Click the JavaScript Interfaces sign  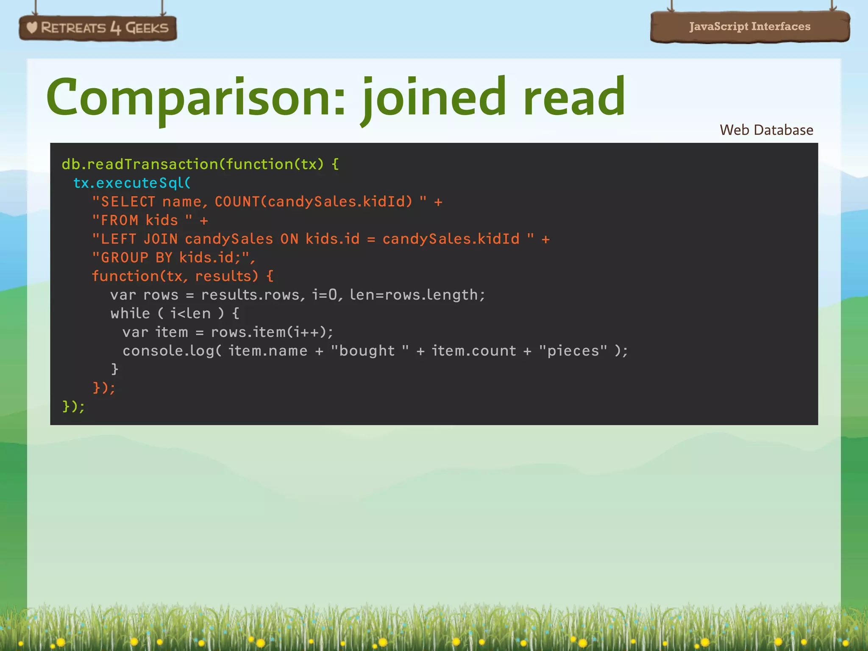coord(750,27)
